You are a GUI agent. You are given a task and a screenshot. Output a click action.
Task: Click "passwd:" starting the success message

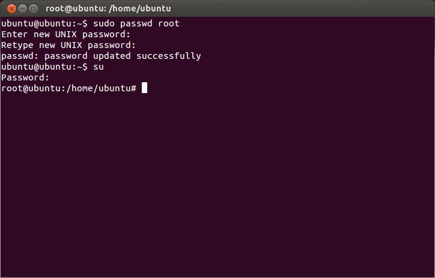point(19,56)
